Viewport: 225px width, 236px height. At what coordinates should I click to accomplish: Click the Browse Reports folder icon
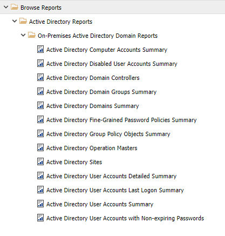click(15, 7)
